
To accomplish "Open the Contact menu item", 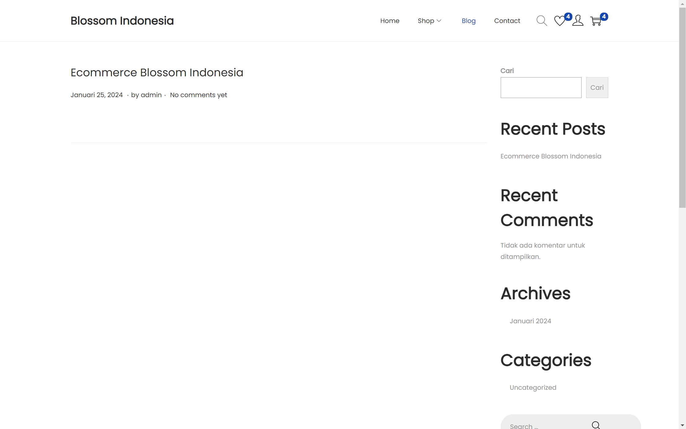I will point(507,21).
